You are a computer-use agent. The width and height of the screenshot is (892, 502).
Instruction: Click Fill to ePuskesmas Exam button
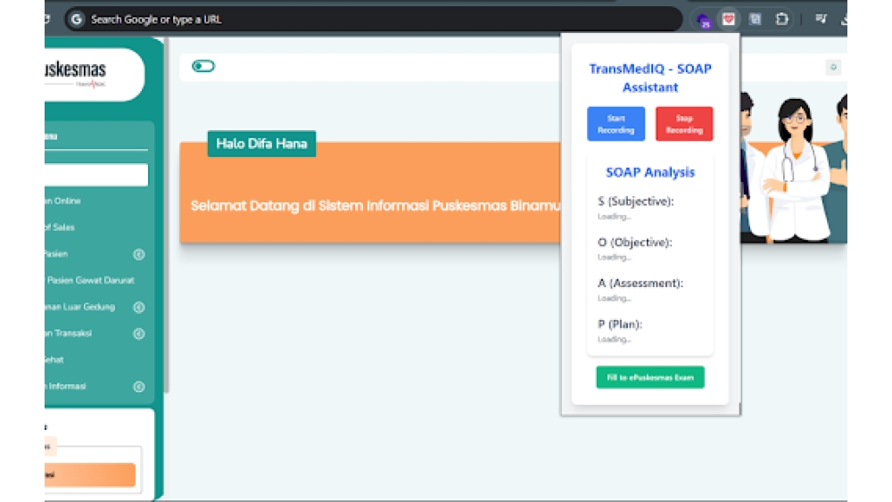pyautogui.click(x=650, y=378)
